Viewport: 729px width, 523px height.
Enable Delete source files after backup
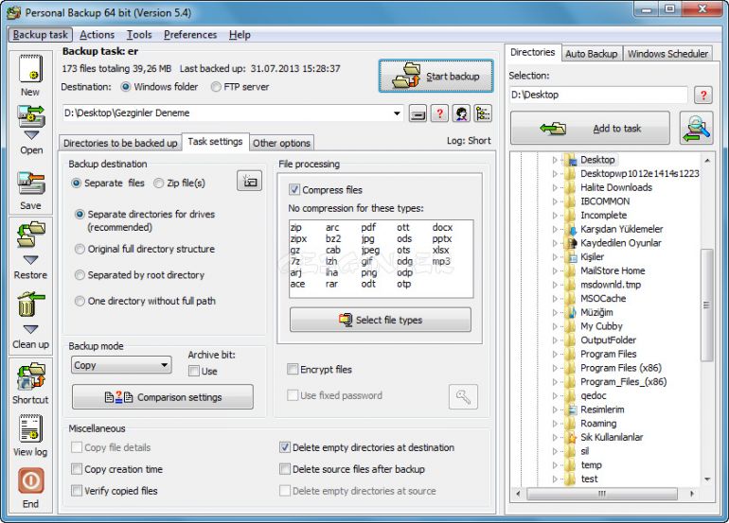[285, 469]
